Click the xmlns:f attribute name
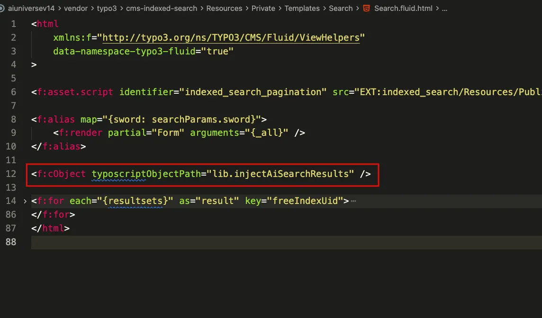Viewport: 542px width, 318px height. pos(72,38)
